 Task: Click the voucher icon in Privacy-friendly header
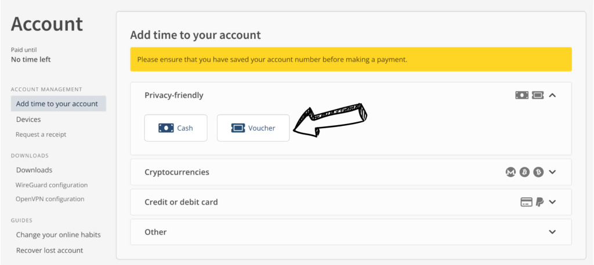538,95
